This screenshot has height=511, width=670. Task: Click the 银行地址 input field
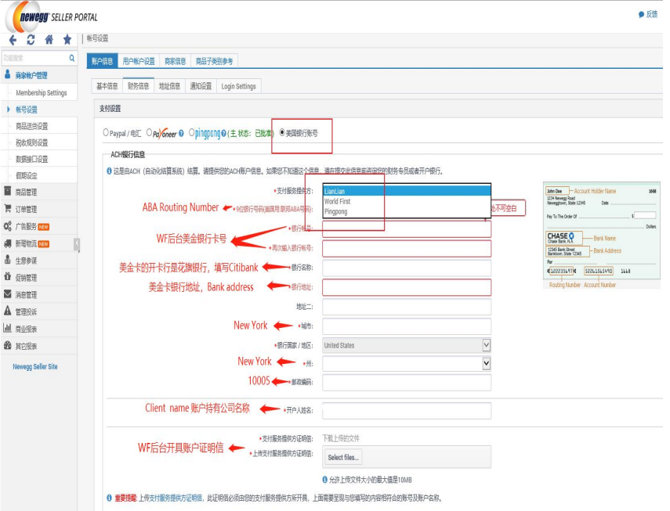click(x=407, y=287)
